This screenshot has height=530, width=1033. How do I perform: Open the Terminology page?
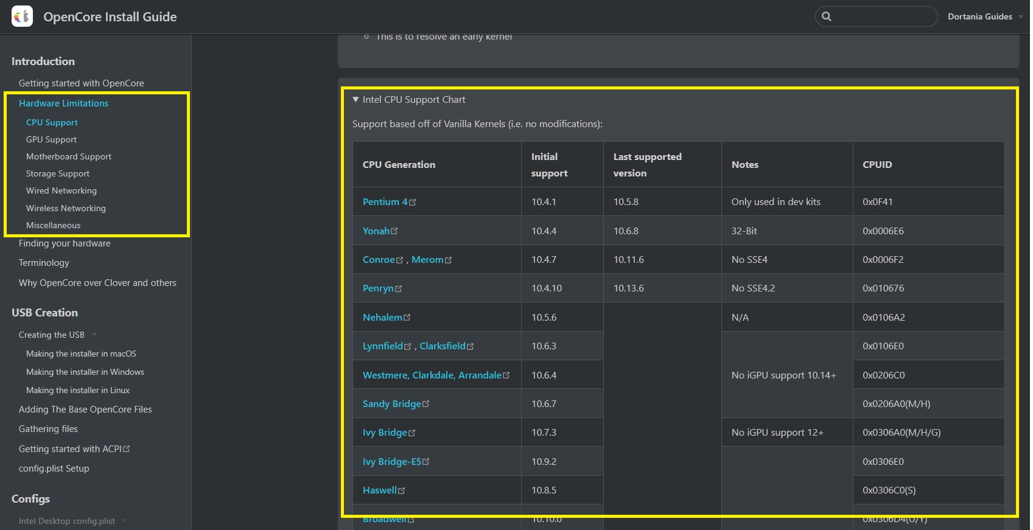click(44, 263)
